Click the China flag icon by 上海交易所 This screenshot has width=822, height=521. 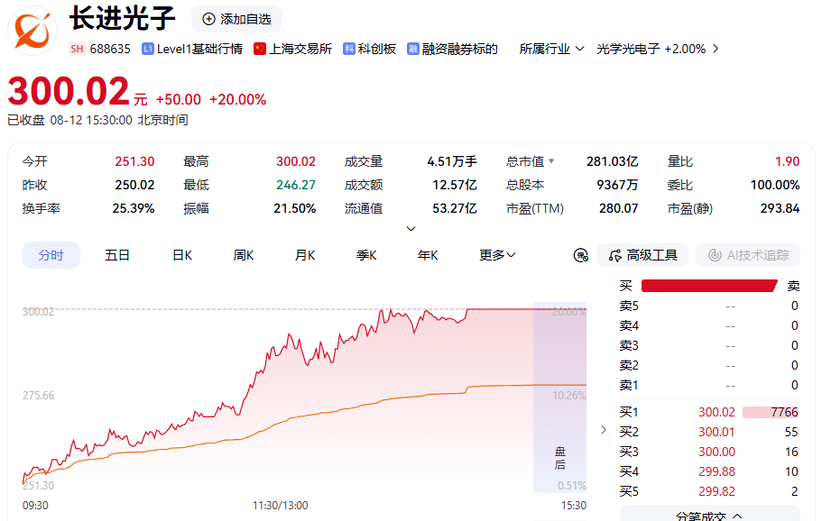tap(260, 49)
